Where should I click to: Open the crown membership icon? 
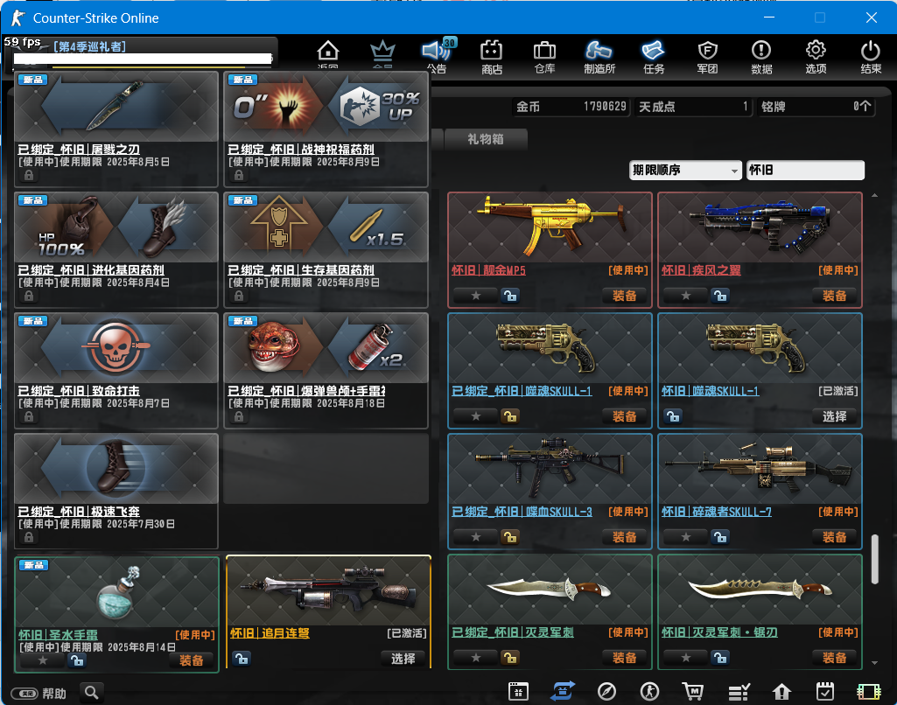click(x=382, y=53)
